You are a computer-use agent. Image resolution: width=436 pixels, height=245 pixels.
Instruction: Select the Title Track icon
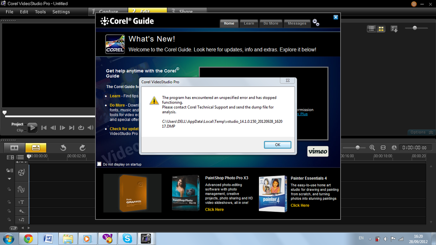tap(21, 202)
